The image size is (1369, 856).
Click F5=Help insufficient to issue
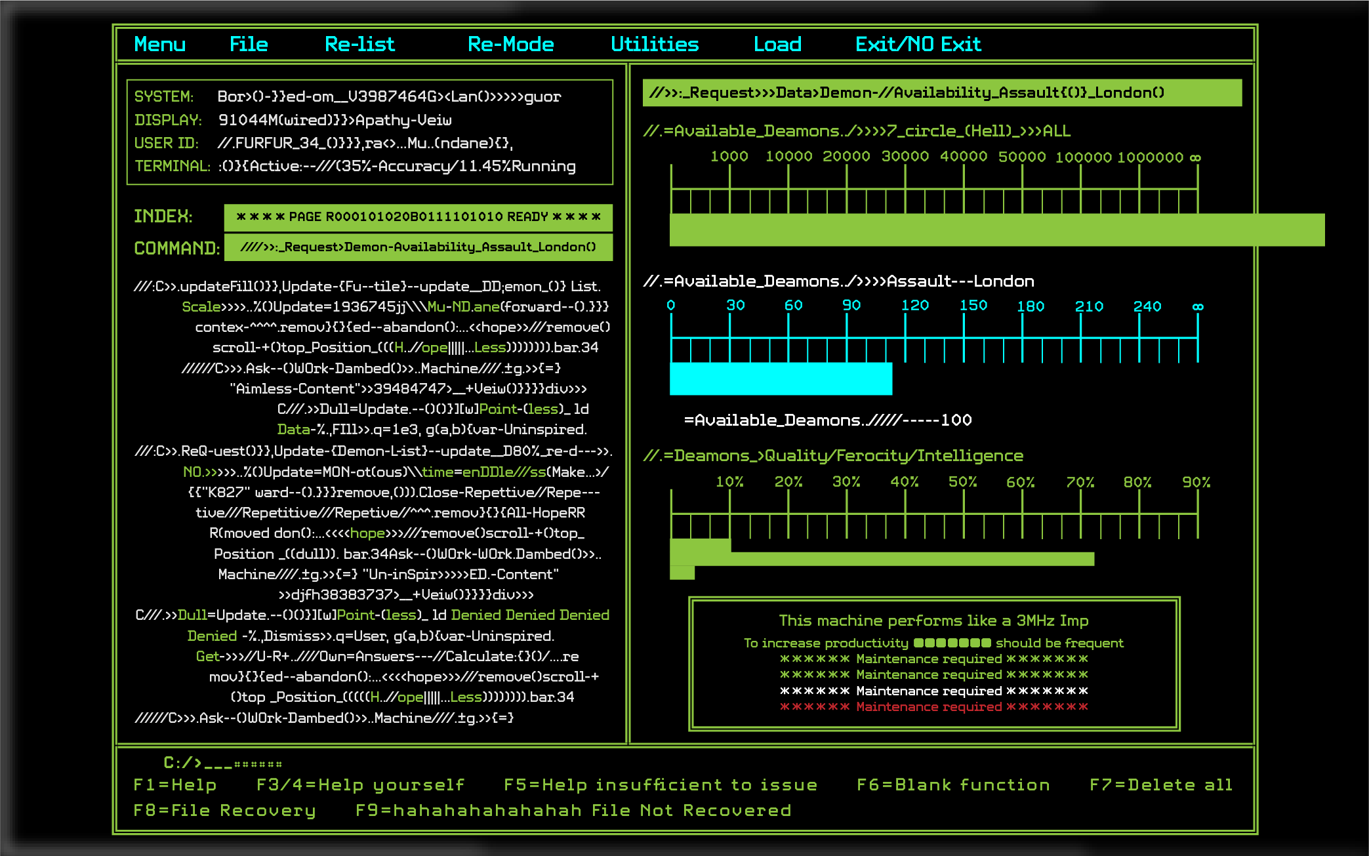tap(660, 785)
